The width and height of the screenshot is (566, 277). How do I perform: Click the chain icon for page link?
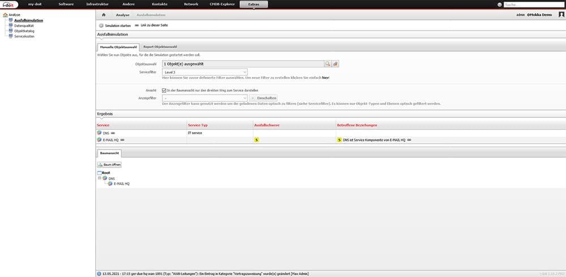[x=137, y=25]
